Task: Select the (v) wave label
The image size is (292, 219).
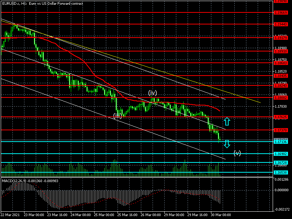Action: click(x=237, y=153)
